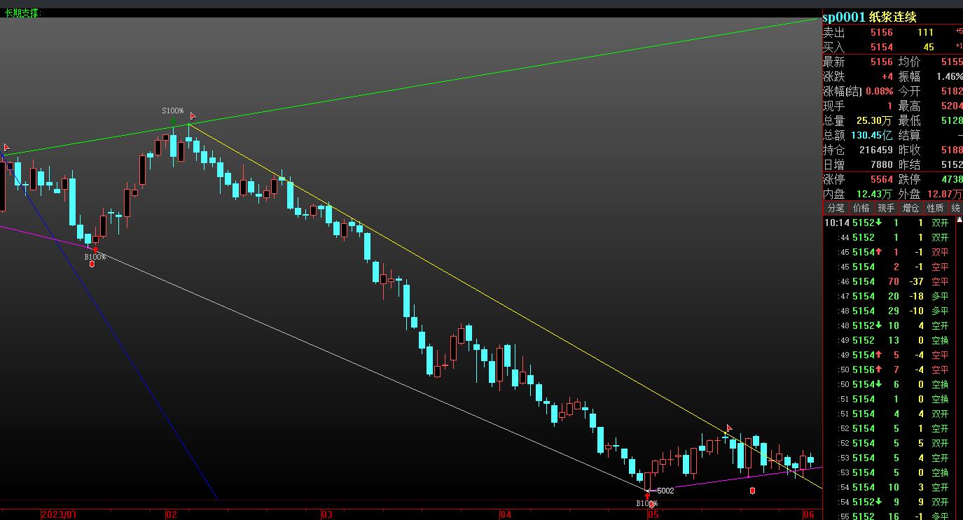963x520 pixels.
Task: Click the green down arrow in the :50 5154 row
Action: pyautogui.click(x=878, y=384)
